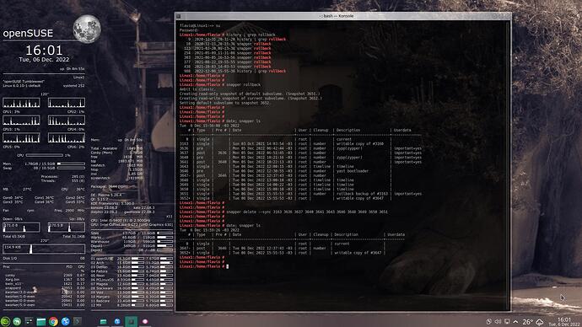Launch the pinned file manager icon
Image resolution: width=582 pixels, height=327 pixels.
(40, 321)
